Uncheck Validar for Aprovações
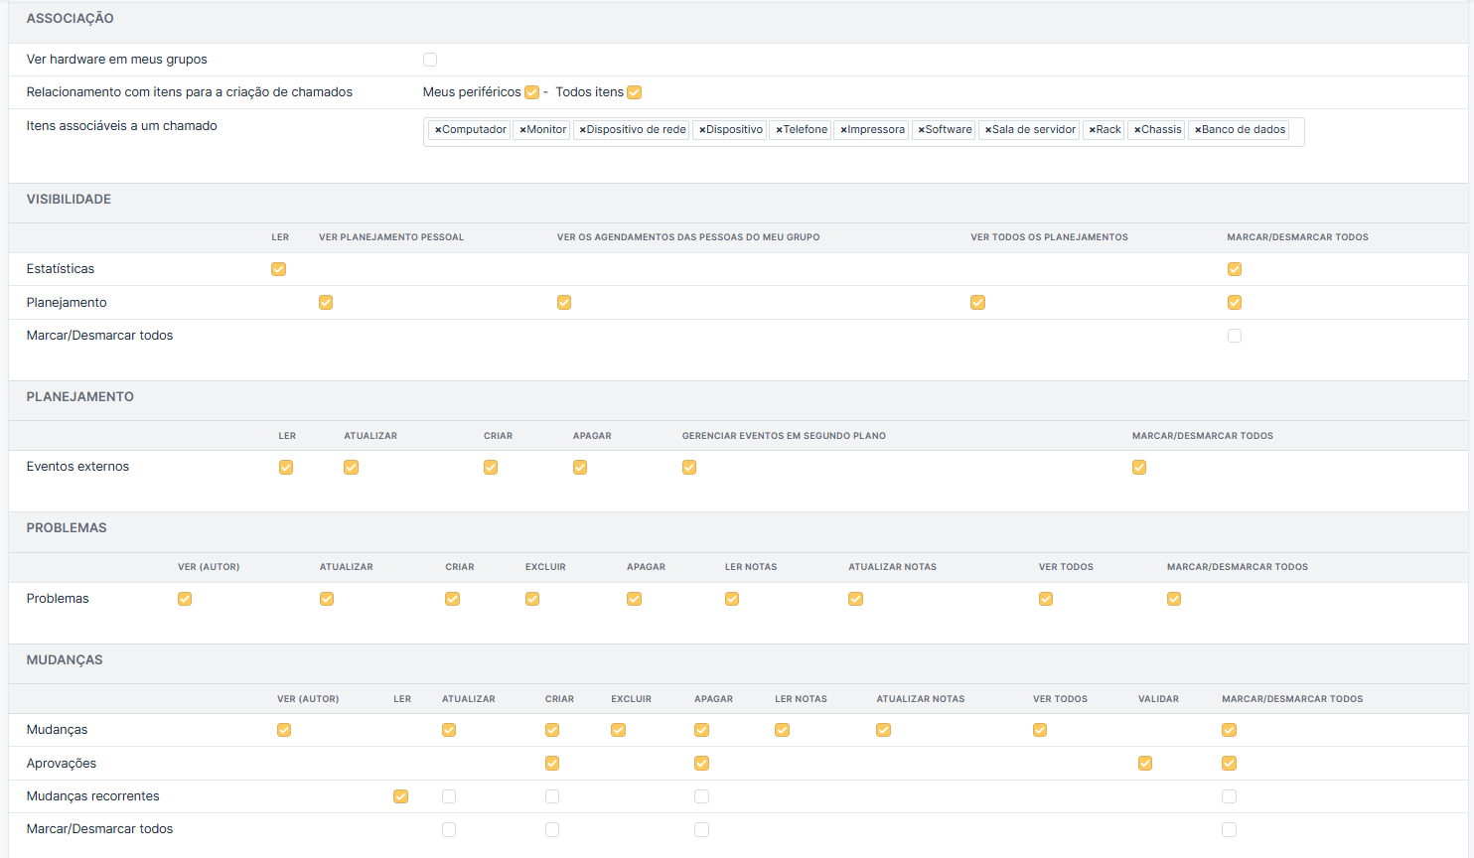1474x858 pixels. (1145, 764)
